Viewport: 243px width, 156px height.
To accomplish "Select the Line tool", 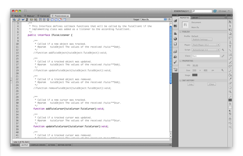I will click(230, 50).
